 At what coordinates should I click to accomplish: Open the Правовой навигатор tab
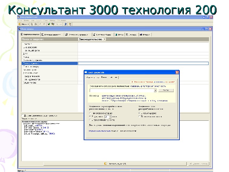pos(52,35)
